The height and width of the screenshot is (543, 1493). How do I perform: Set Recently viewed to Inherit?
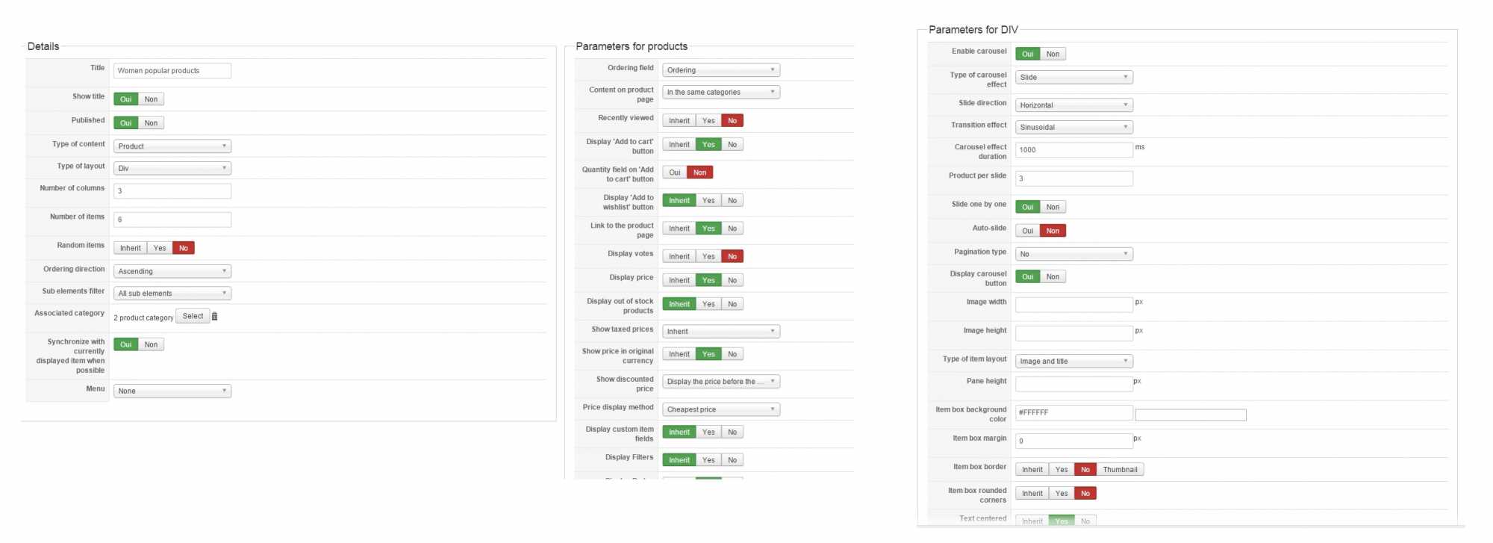[679, 121]
